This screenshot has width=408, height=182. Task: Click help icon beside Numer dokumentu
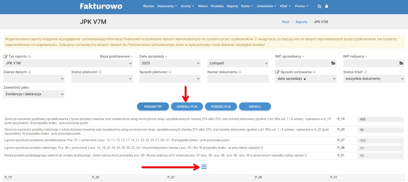point(240,72)
